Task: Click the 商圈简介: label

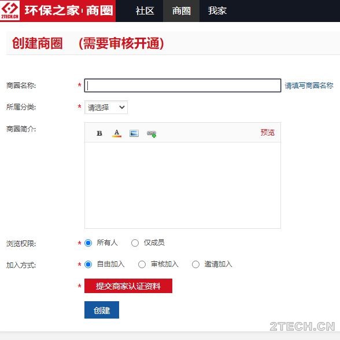Action: 21,129
